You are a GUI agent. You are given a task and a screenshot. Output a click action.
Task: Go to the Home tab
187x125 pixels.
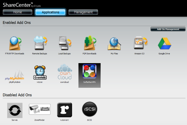pos(17,12)
